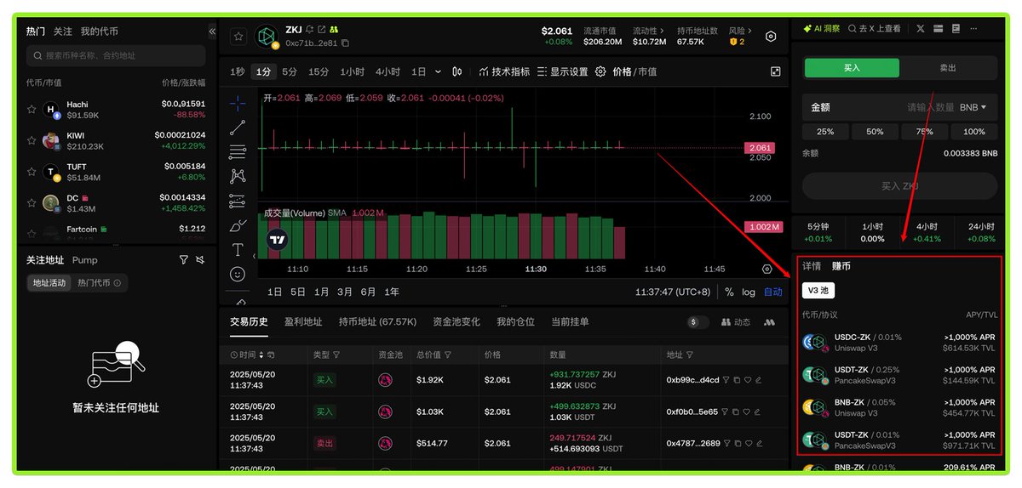
Task: Select the trend line drawing tool
Action: pos(238,128)
